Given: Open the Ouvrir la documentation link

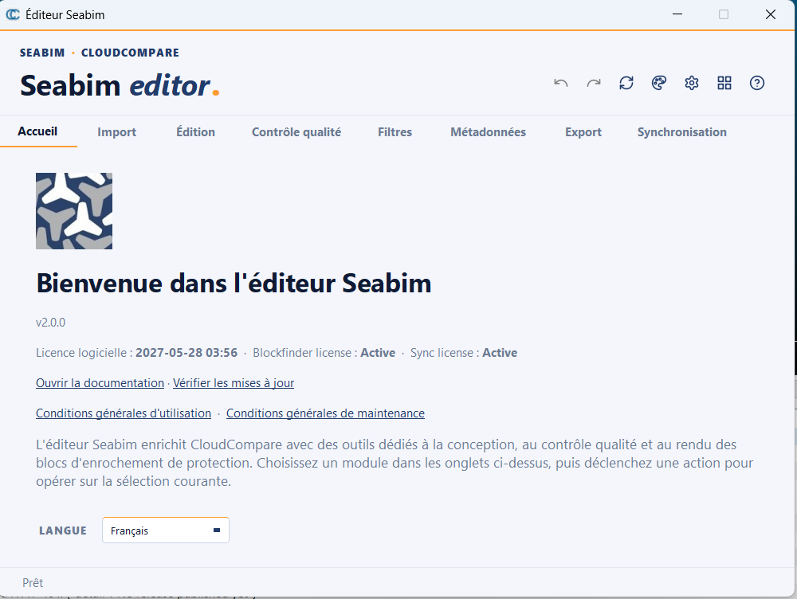Looking at the screenshot, I should [x=100, y=383].
